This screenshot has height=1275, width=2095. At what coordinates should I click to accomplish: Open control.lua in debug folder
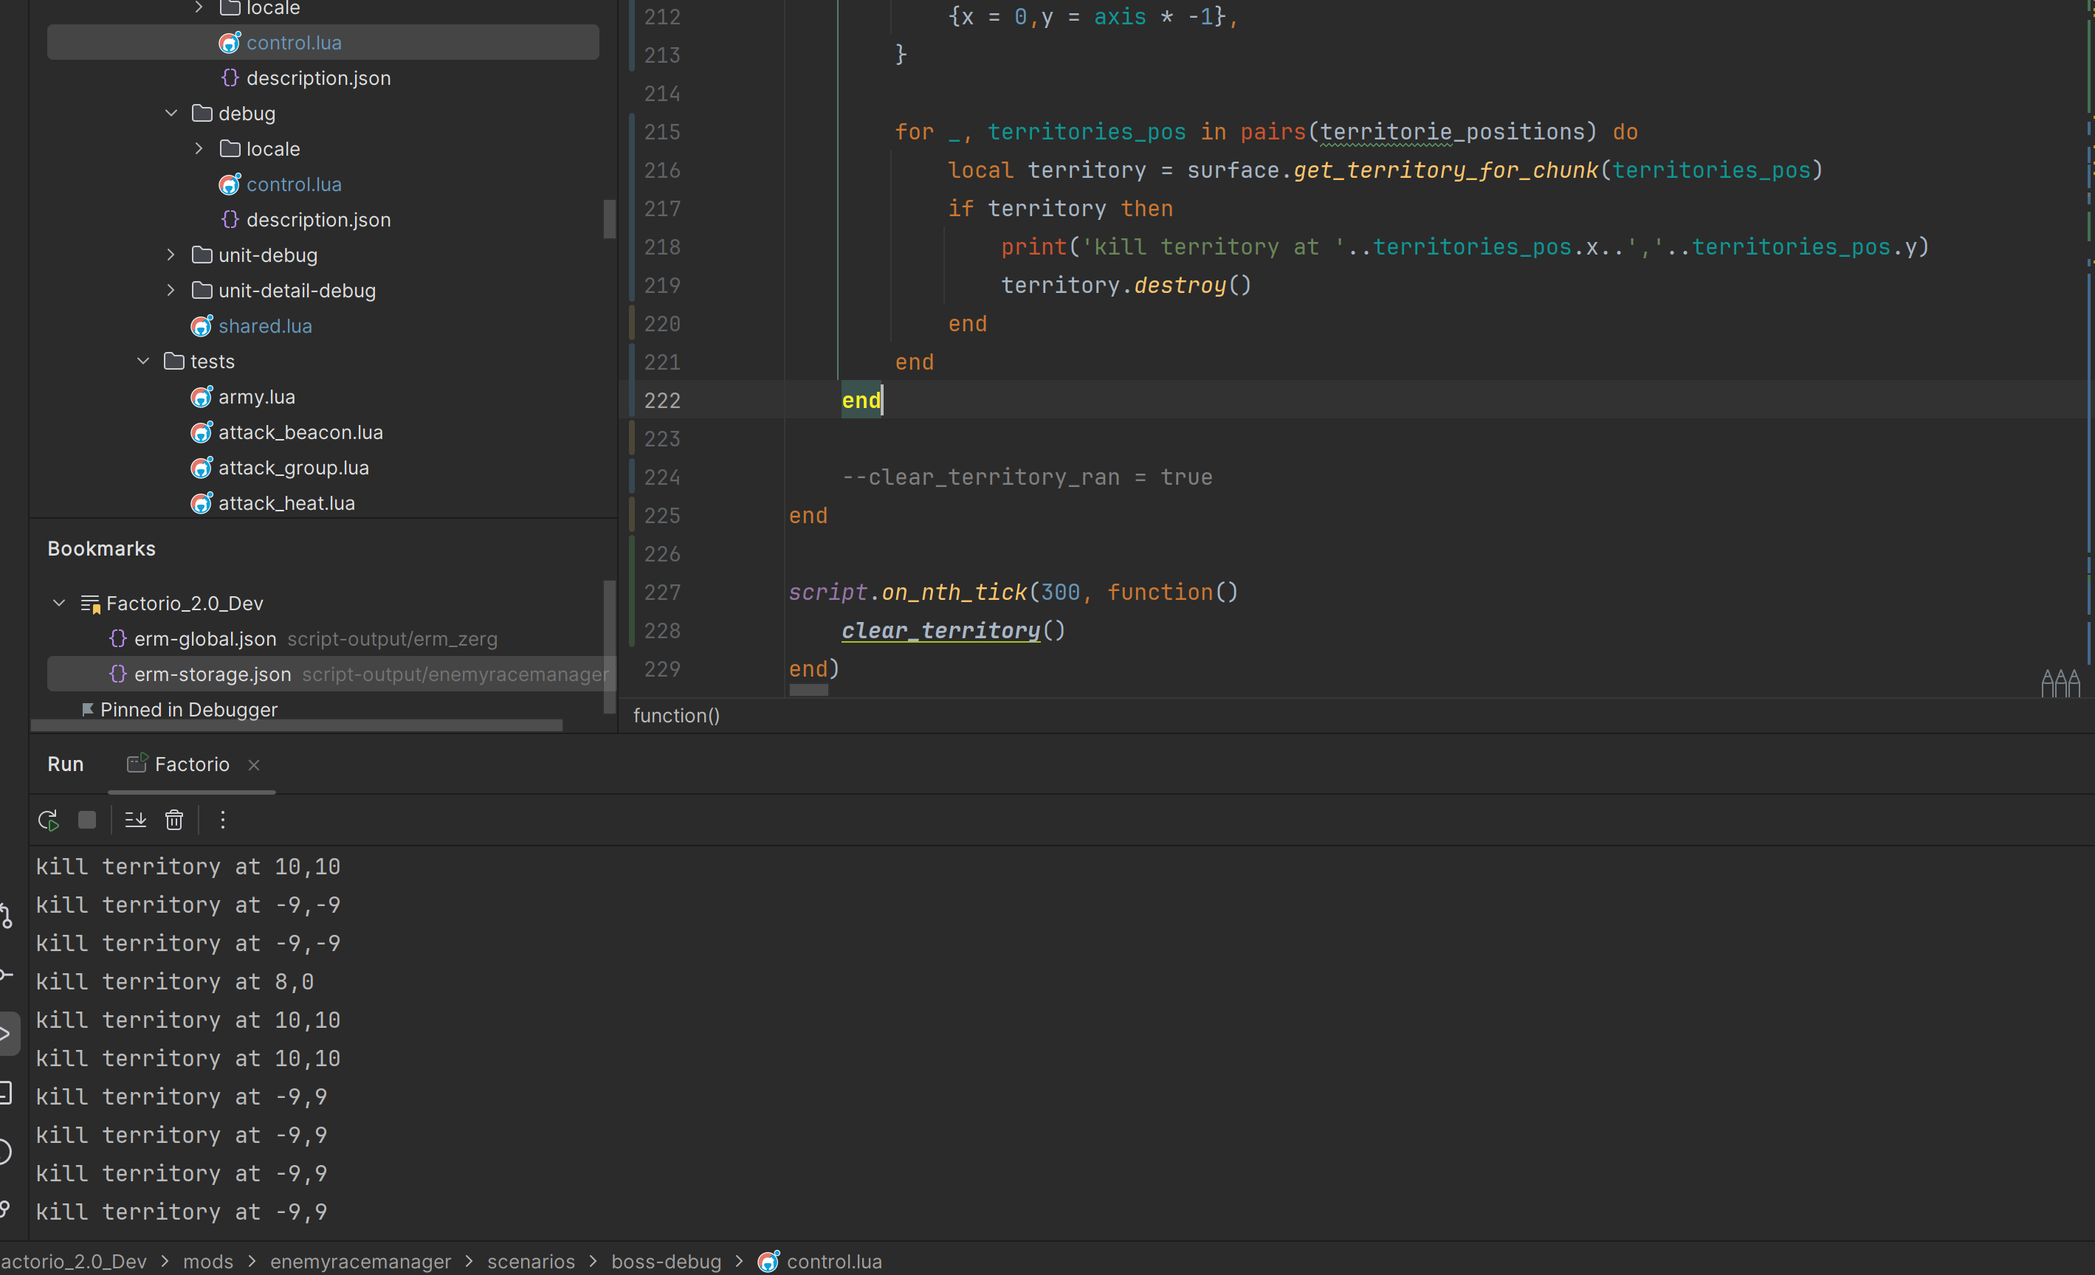[x=293, y=184]
